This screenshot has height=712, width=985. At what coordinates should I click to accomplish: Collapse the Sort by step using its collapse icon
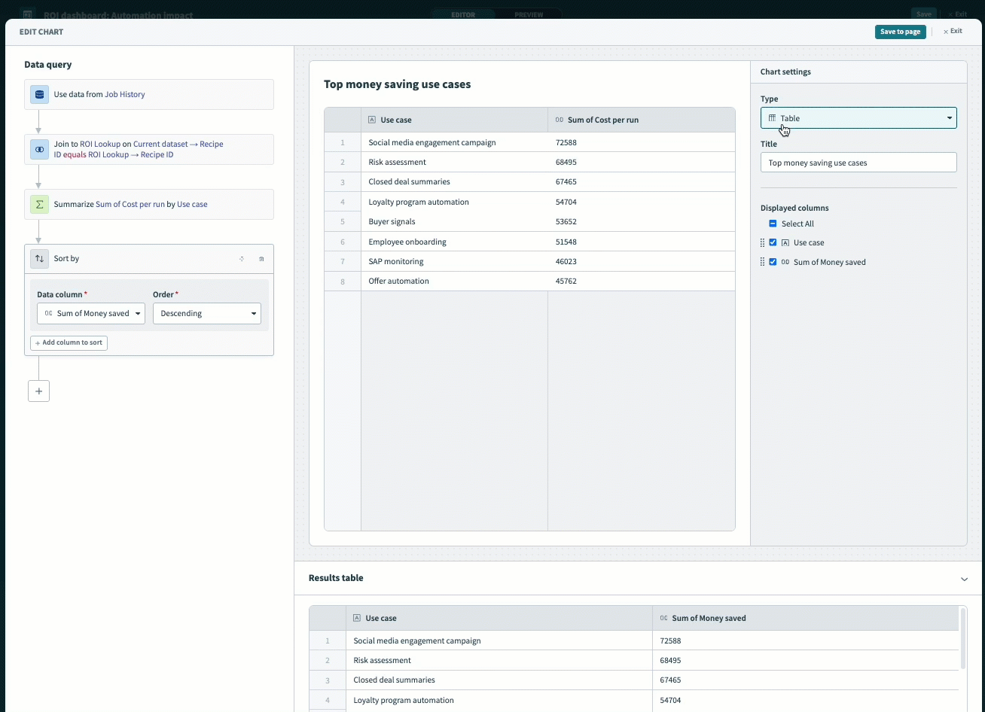(242, 259)
